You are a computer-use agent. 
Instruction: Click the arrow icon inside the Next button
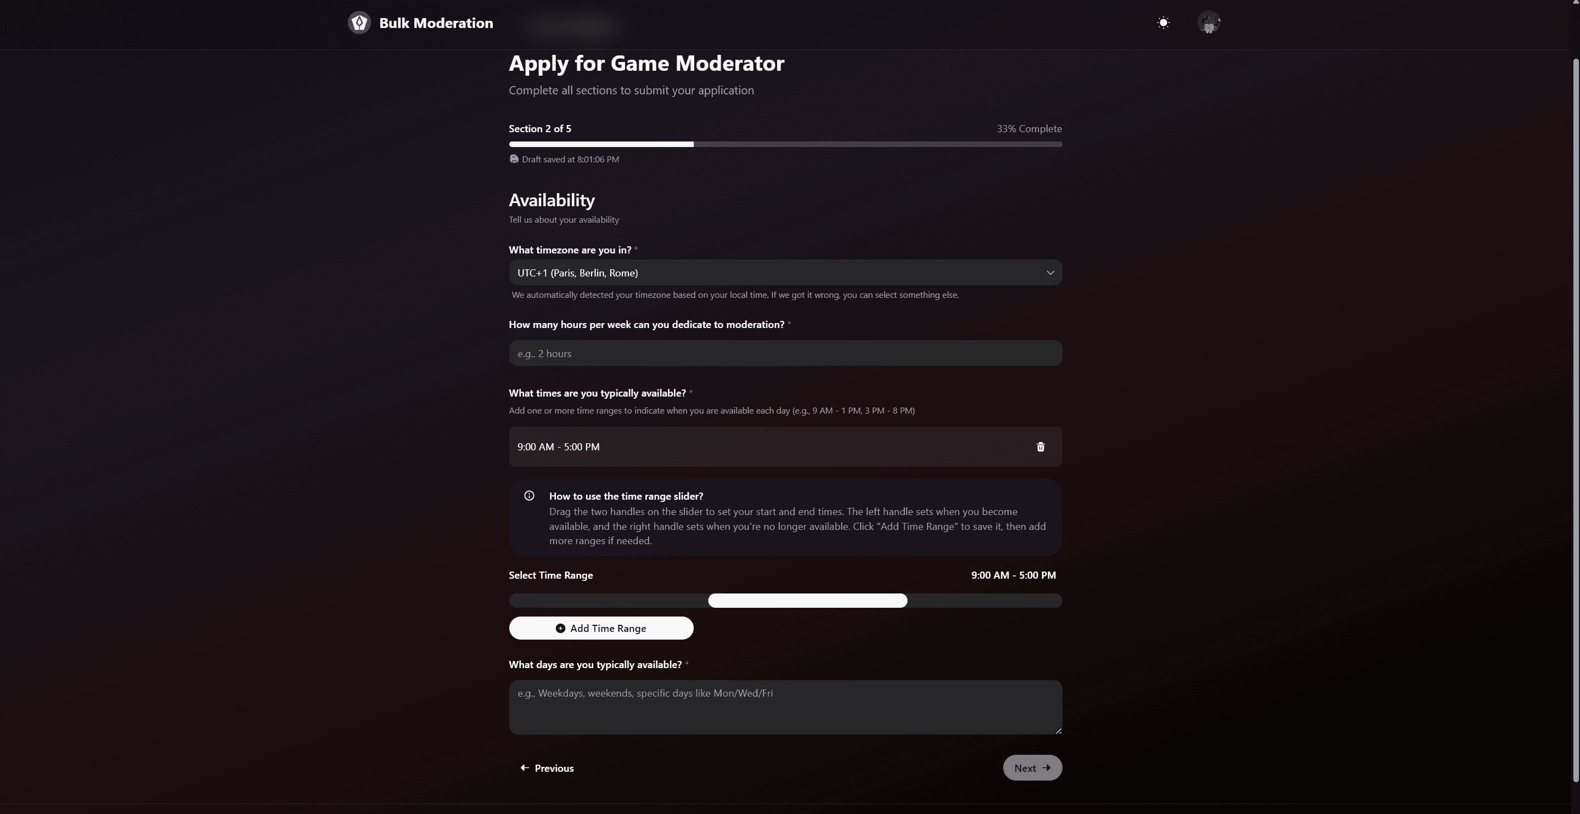click(x=1047, y=767)
